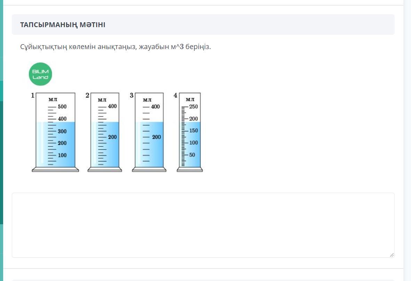Screen dimensions: 411x281
Task: Click the green BILIM Land logo
Action: [x=40, y=74]
